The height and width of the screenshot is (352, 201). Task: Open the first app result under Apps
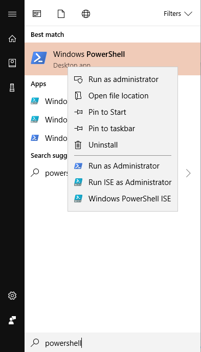pyautogui.click(x=46, y=101)
